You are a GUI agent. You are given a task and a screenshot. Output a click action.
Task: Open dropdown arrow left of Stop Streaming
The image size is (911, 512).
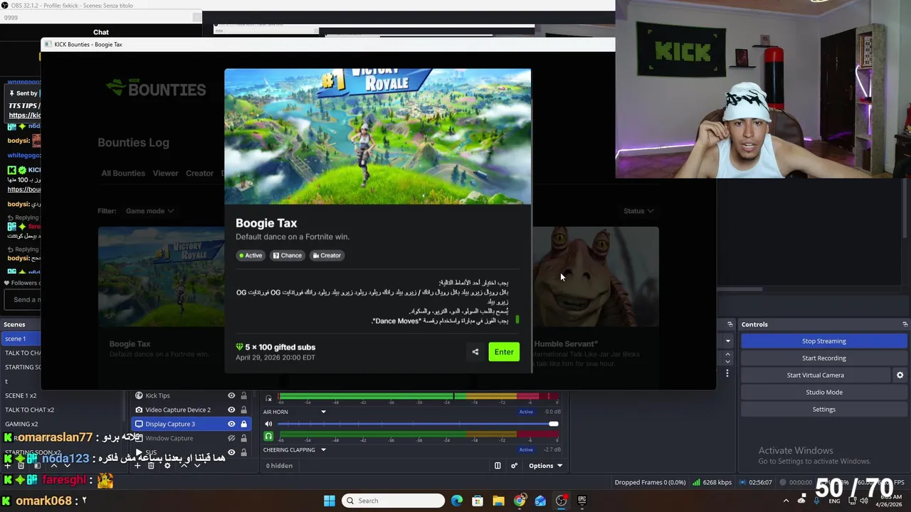pos(727,341)
